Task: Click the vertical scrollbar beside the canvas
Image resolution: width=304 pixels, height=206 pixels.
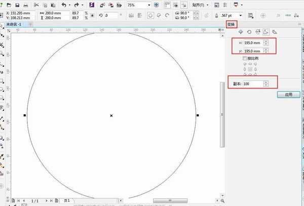Action: [221, 115]
